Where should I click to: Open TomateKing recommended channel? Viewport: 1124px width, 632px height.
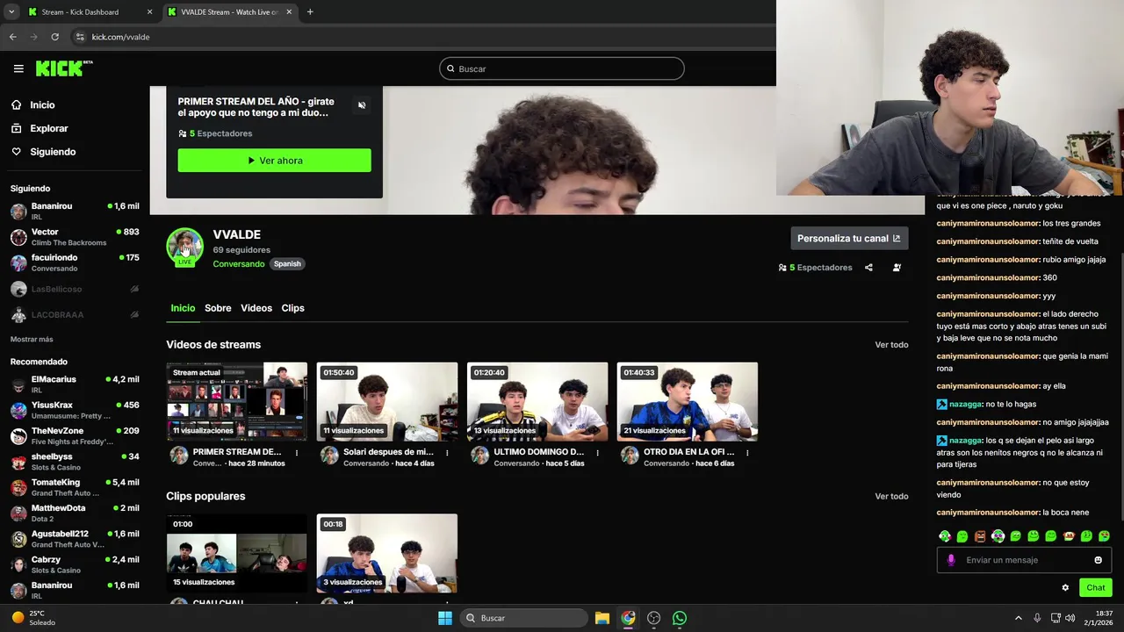click(x=75, y=487)
